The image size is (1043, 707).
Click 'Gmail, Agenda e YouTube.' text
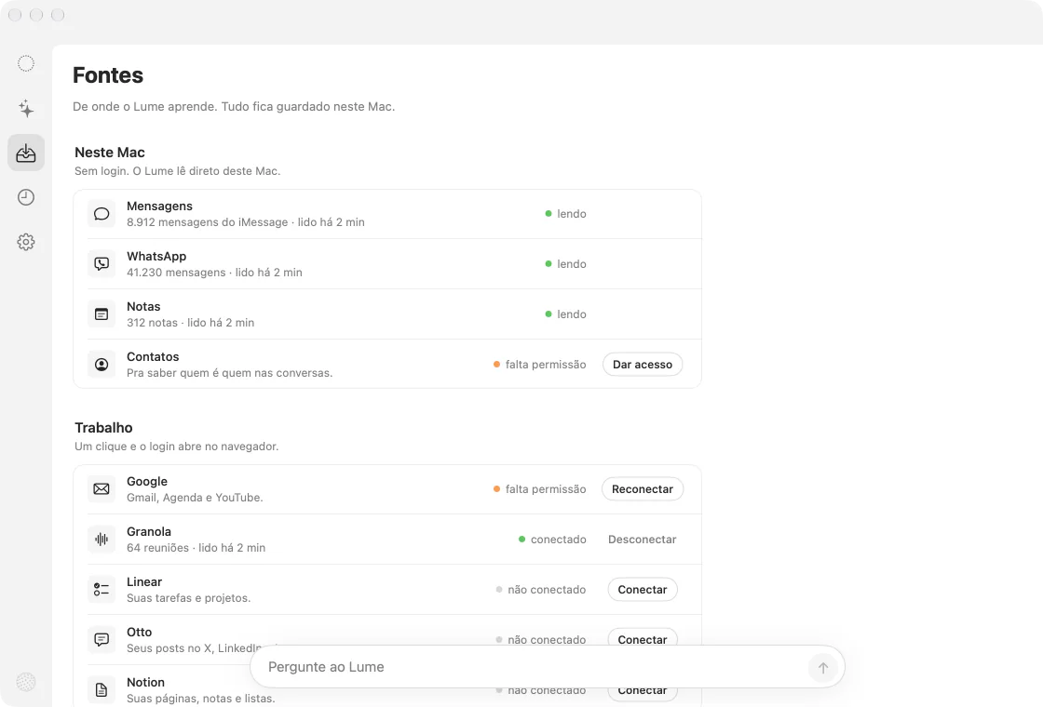(195, 498)
